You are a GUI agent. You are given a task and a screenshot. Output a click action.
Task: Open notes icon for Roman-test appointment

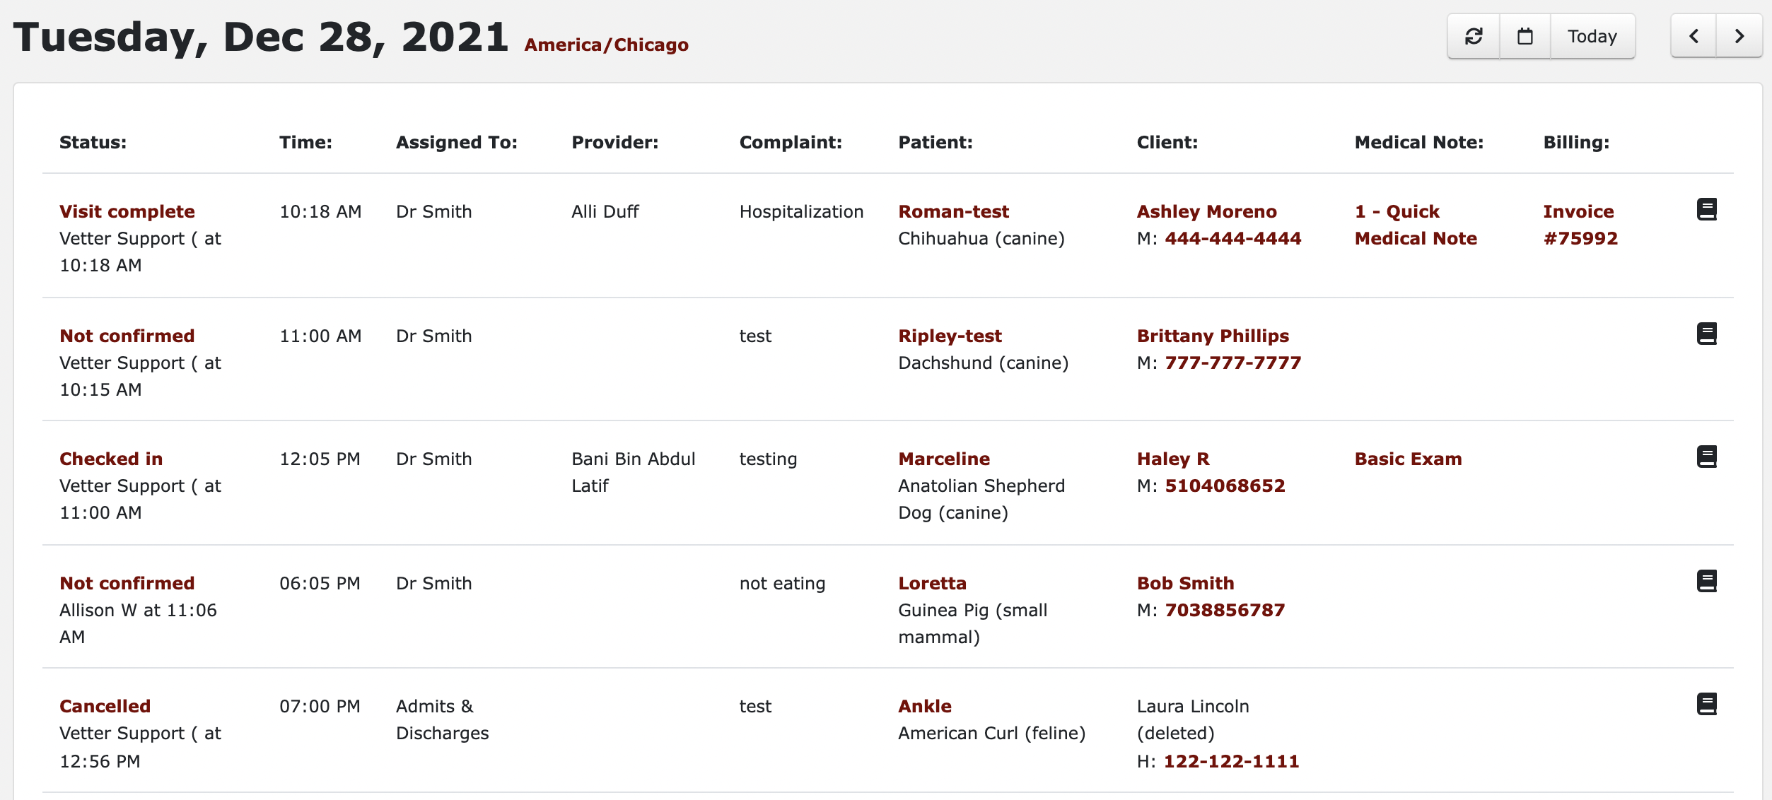1707,209
